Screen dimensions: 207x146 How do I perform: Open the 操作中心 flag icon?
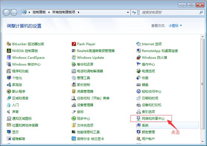[139, 64]
